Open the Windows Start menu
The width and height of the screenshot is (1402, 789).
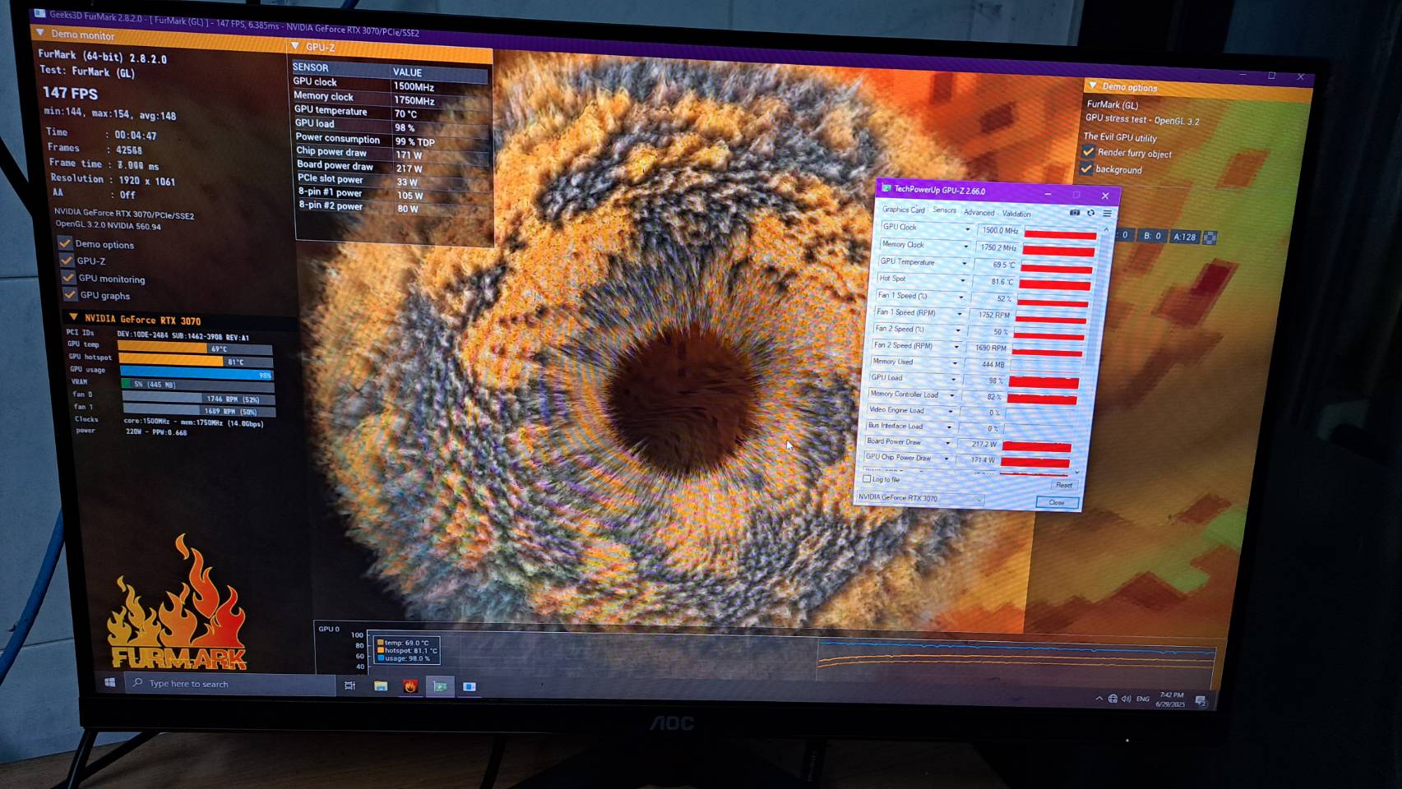[109, 682]
